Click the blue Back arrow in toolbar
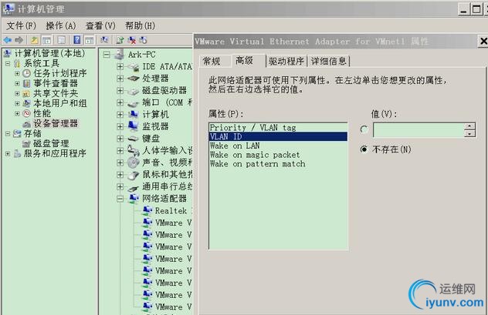488x315 pixels. click(x=8, y=40)
